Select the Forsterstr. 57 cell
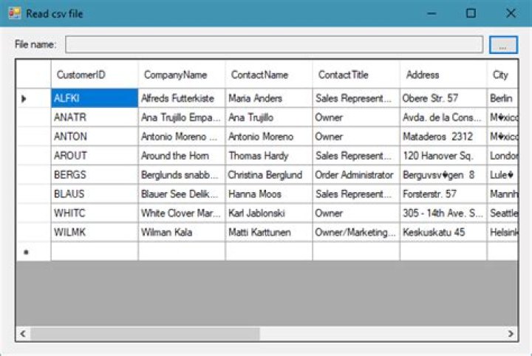 (443, 194)
